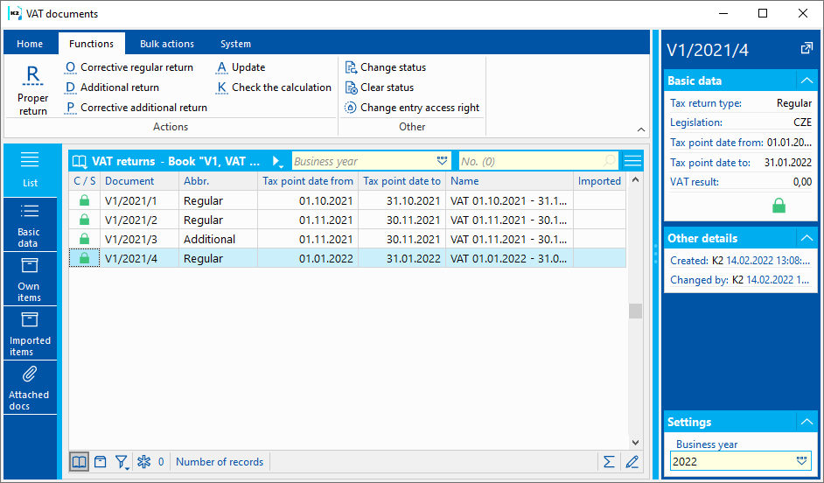Toggle the lock status of V1/2021/1 row
This screenshot has width=824, height=483.
(85, 201)
